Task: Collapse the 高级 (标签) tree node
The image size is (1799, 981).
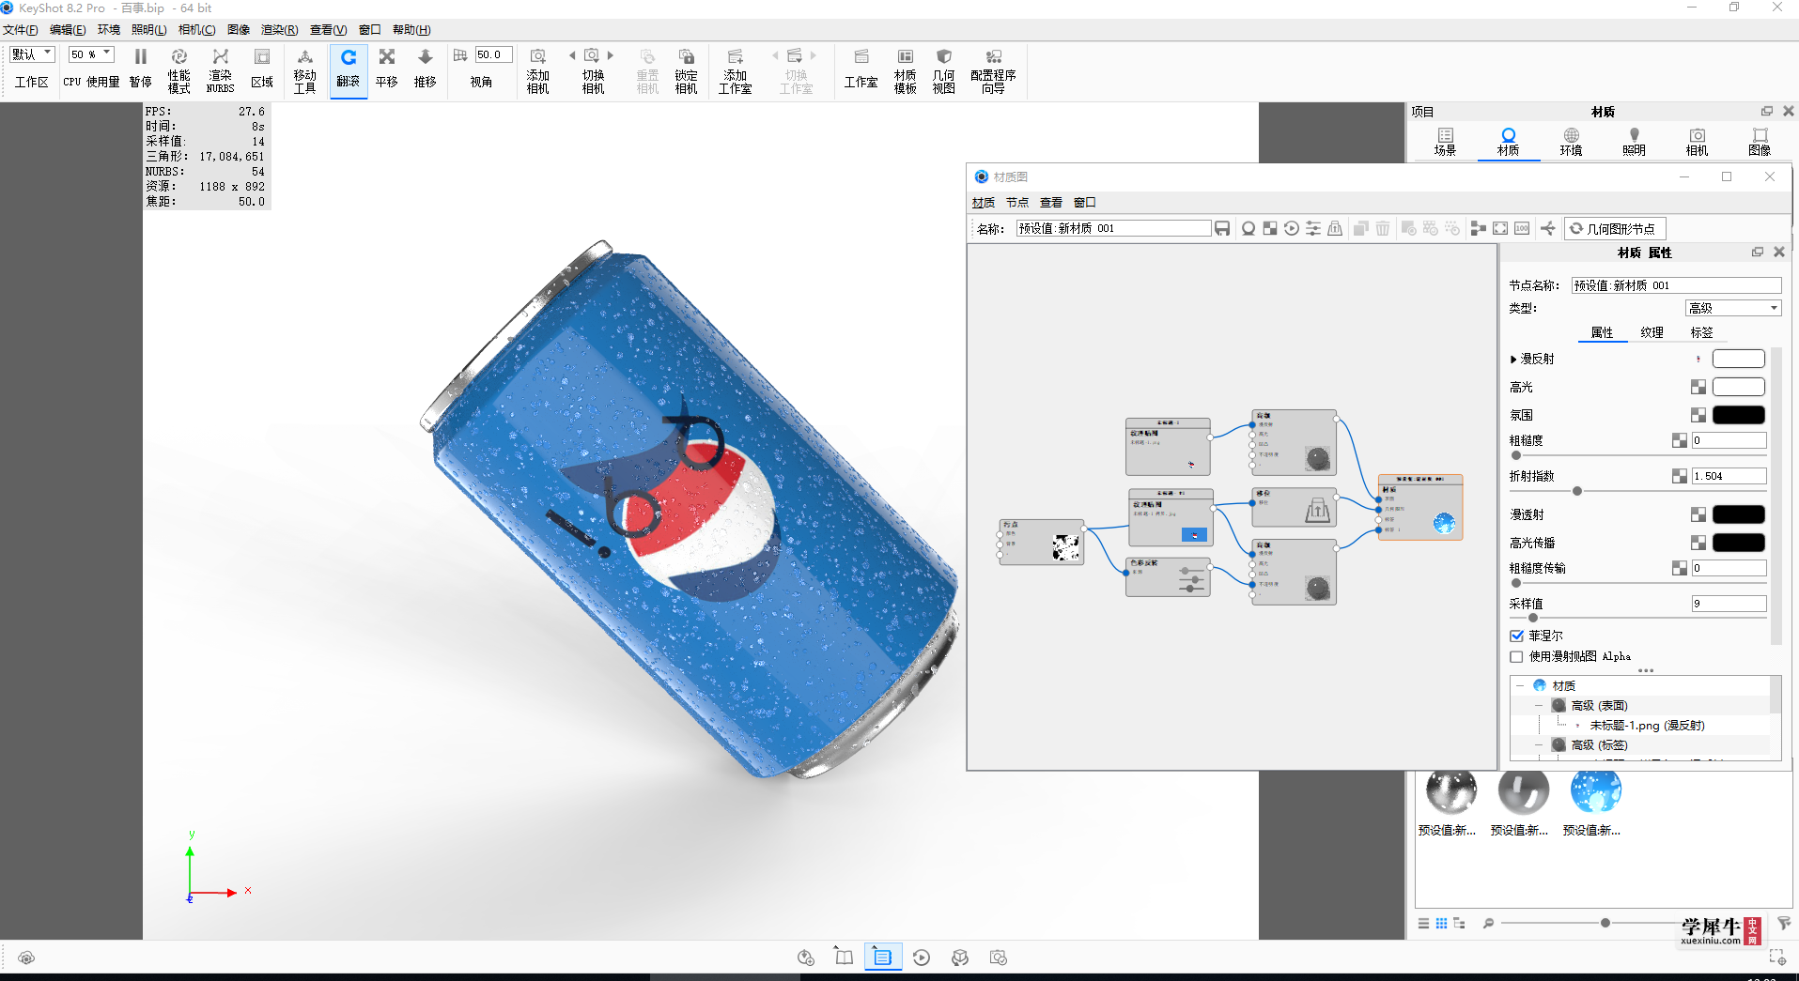Action: 1539,744
